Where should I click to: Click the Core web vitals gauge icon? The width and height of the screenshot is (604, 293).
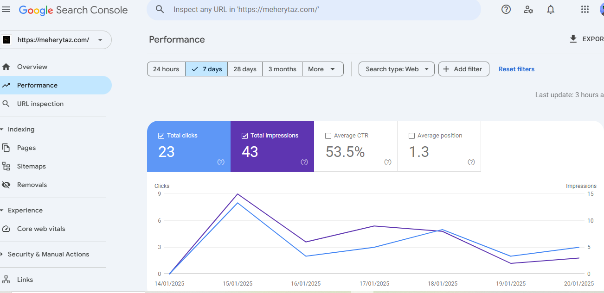(6, 229)
